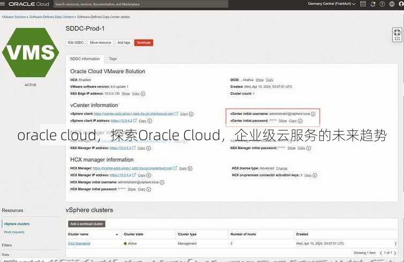Open the hamburger navigation menu
The width and height of the screenshot is (404, 262).
[3, 4]
